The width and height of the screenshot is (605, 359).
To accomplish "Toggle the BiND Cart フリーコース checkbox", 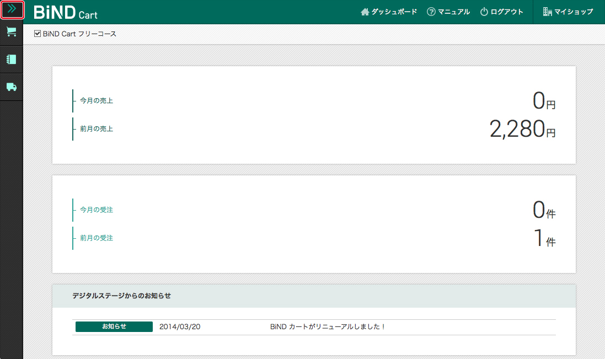I will click(38, 34).
